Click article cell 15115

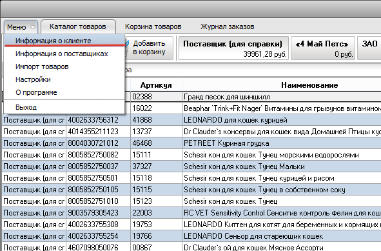[156, 190]
